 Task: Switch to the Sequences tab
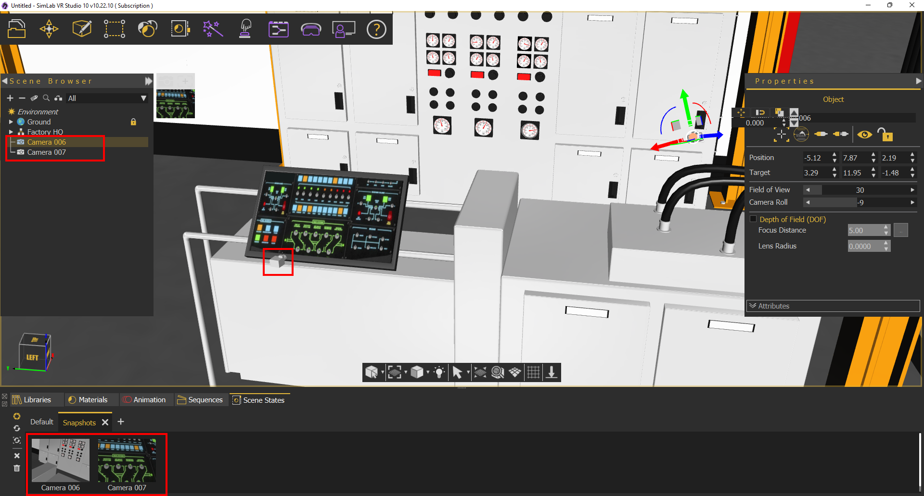(200, 400)
